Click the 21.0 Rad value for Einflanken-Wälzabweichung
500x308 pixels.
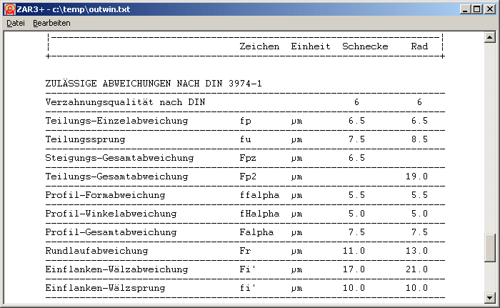click(416, 269)
